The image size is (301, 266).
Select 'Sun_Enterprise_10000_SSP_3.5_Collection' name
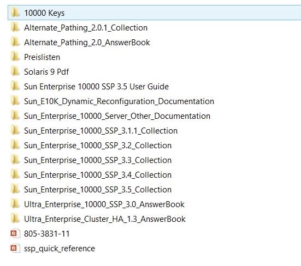click(98, 190)
